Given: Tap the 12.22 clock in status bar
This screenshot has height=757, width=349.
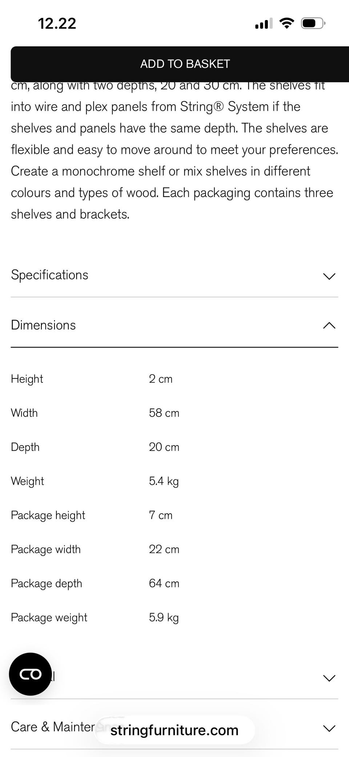Looking at the screenshot, I should pos(57,24).
